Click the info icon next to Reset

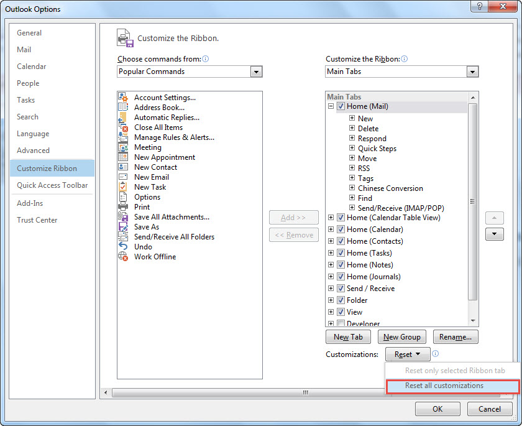click(435, 354)
